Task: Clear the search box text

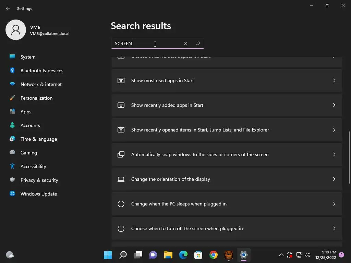Action: click(185, 43)
